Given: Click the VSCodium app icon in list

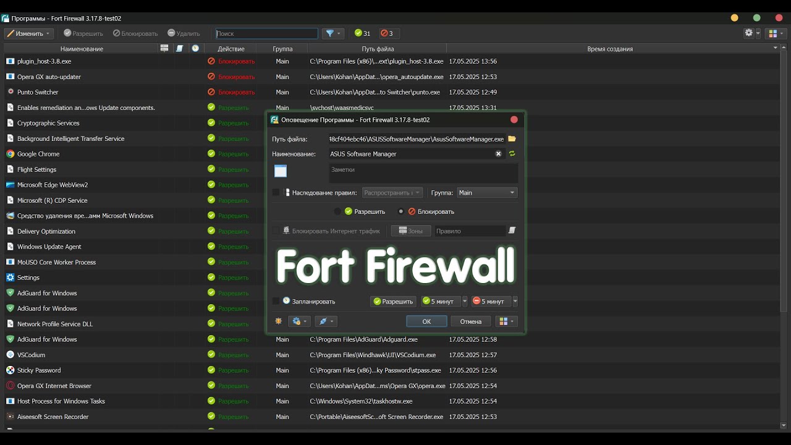Looking at the screenshot, I should pos(10,355).
